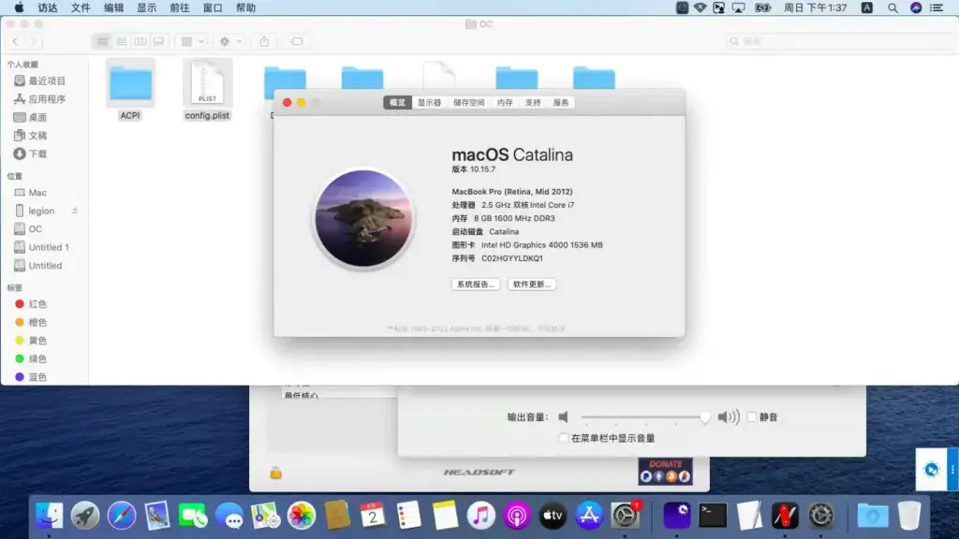Open Music app in the Dock
959x539 pixels.
pos(480,516)
